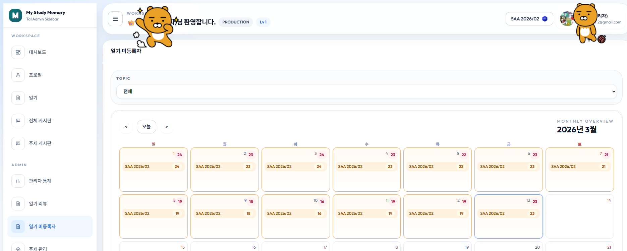This screenshot has height=251, width=627.
Task: Click the 오늘 today button
Action: coord(147,127)
